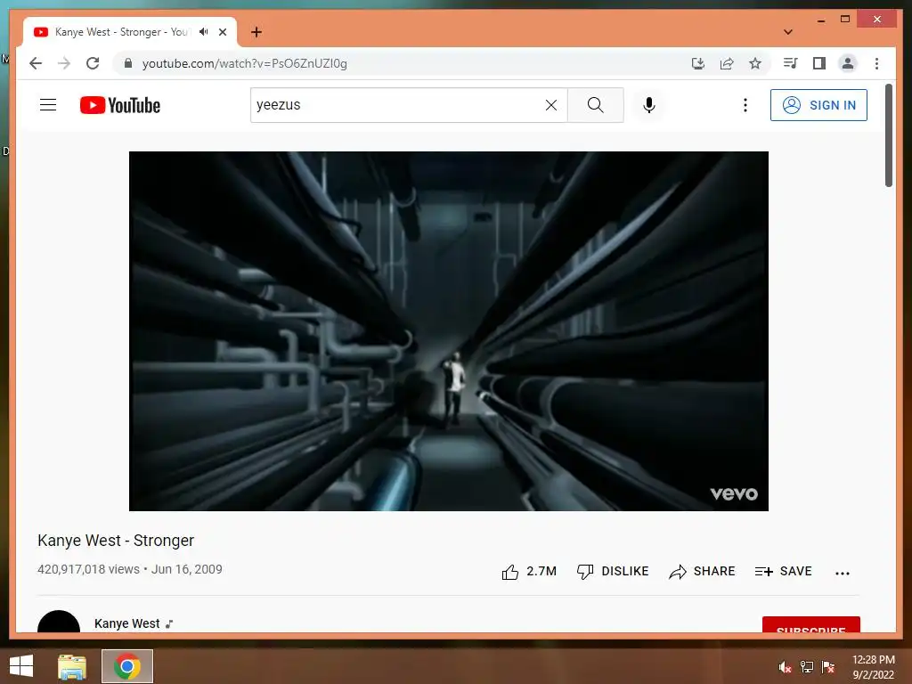Go to YouTube home via logo

[x=120, y=105]
